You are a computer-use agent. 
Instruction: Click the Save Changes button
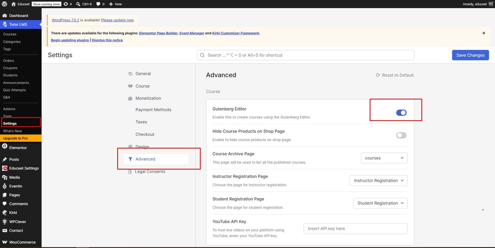pos(470,55)
